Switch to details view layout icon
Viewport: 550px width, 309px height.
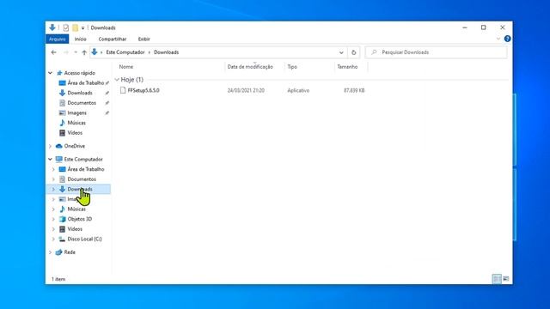pyautogui.click(x=497, y=279)
